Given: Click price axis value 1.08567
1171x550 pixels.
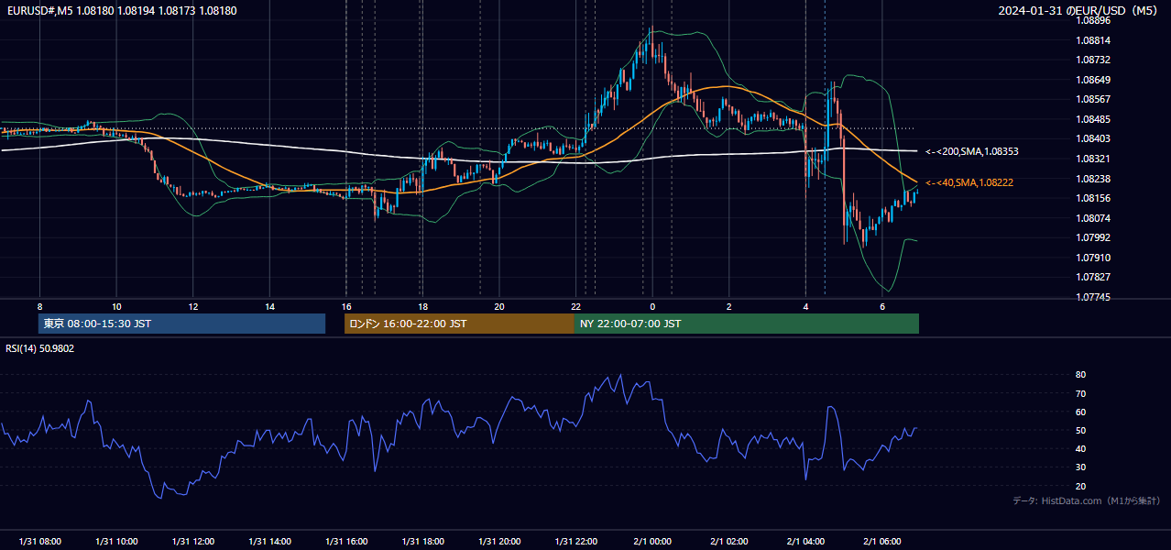Looking at the screenshot, I should (x=1093, y=99).
